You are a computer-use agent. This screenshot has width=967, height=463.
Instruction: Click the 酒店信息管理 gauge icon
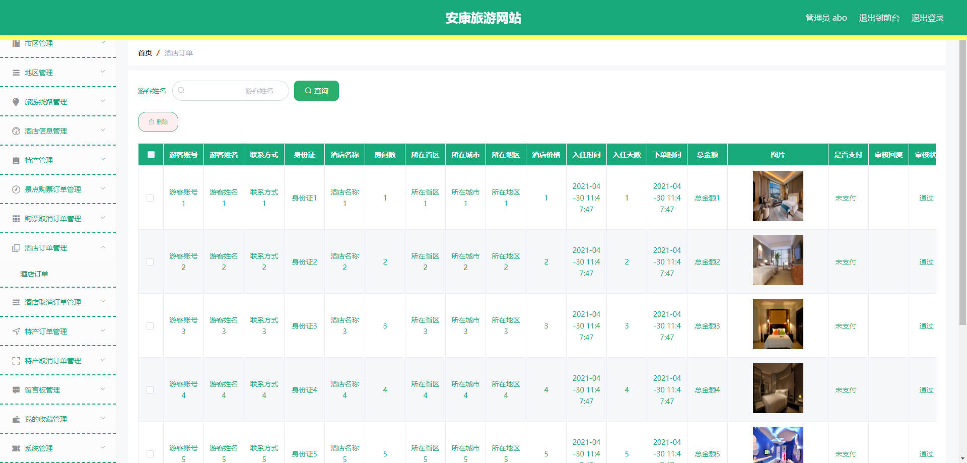[x=16, y=131]
